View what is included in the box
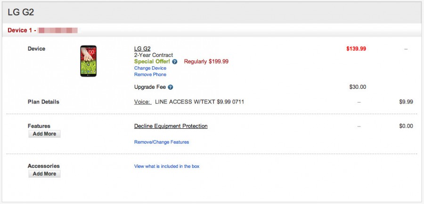 click(x=167, y=166)
